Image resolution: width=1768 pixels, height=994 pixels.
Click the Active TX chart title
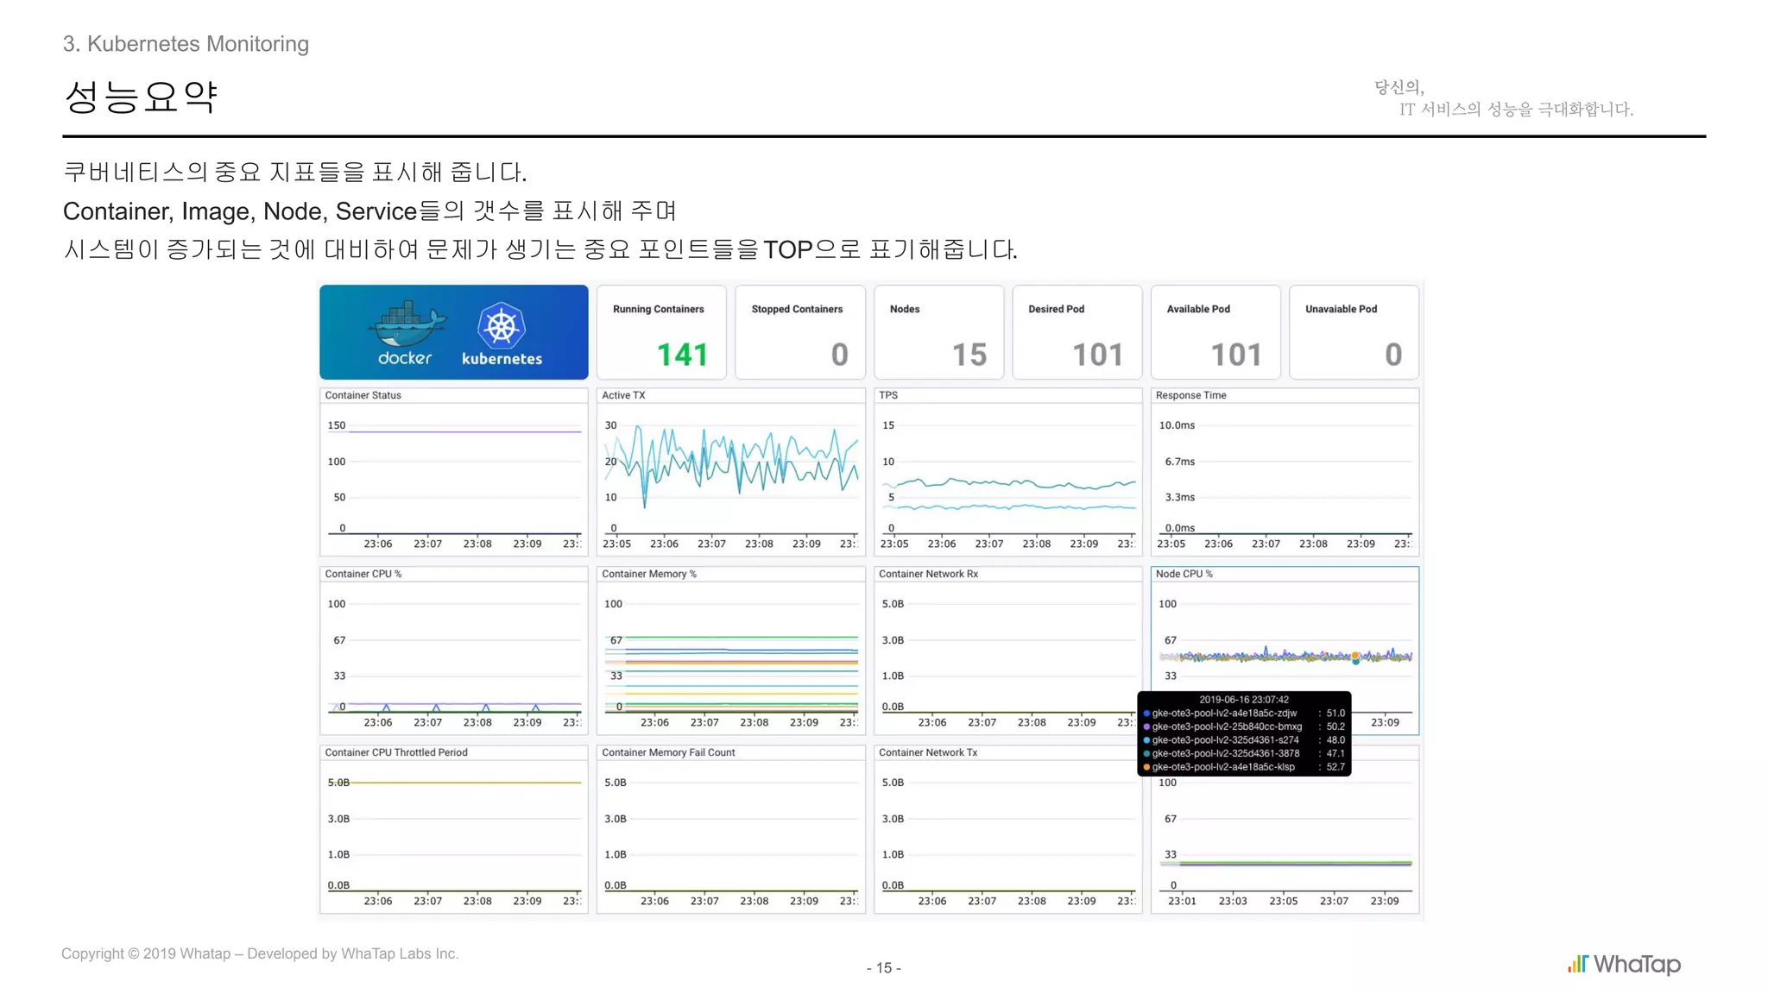coord(623,395)
